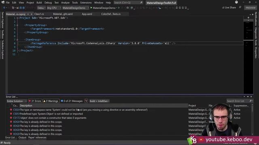Select the 'System' namespace not found error

point(84,110)
